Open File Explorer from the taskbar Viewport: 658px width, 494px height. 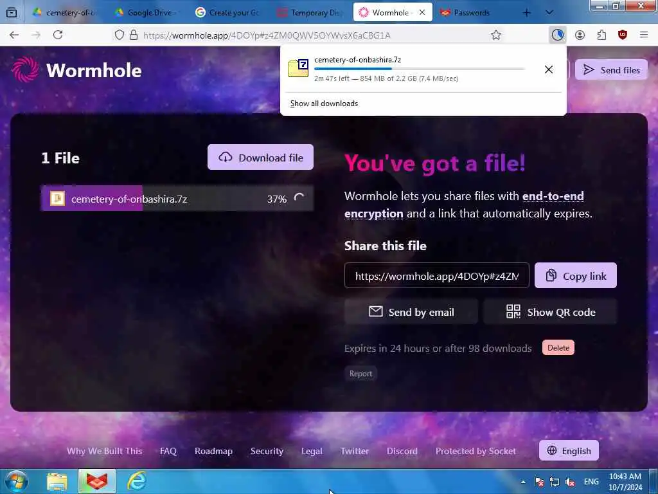57,481
